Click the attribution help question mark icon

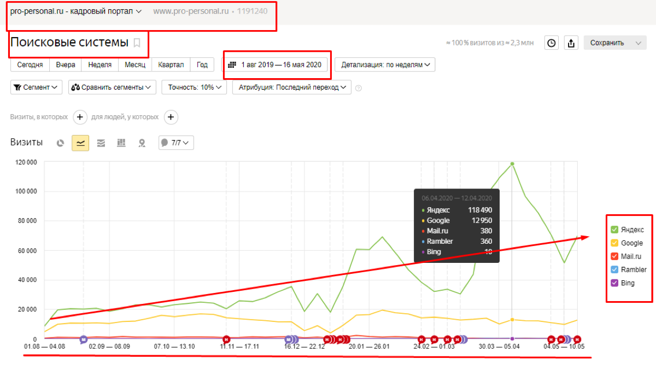coord(359,88)
